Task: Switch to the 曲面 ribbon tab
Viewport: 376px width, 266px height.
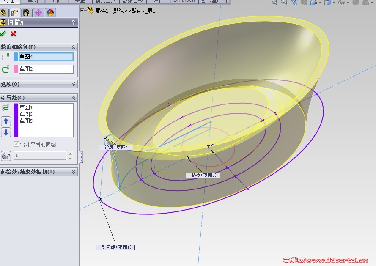Action: point(57,1)
